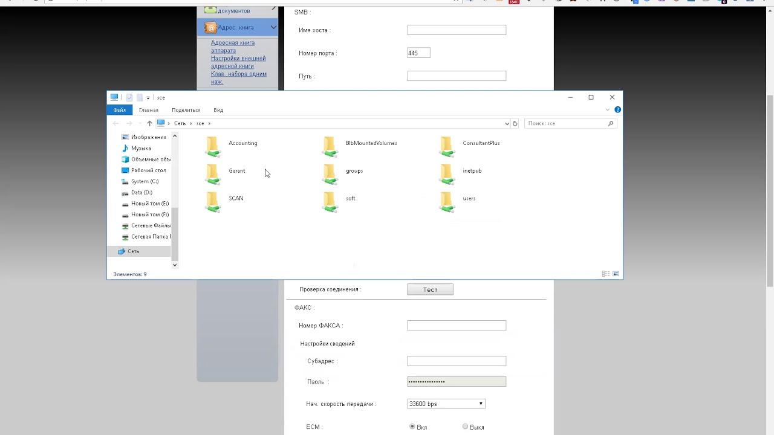Select Изображения in navigation pane
This screenshot has width=774, height=435.
click(x=144, y=137)
